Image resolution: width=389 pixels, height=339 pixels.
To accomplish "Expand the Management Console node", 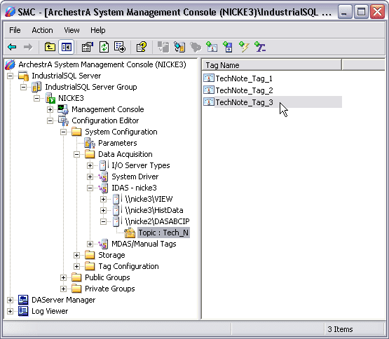I will 50,109.
